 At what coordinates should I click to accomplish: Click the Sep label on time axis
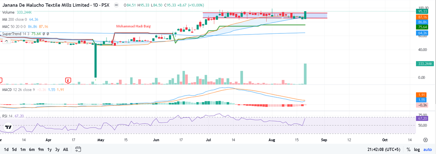(324, 139)
